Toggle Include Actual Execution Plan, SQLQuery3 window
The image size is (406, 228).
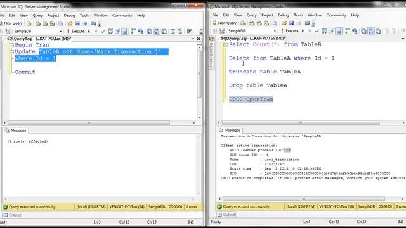[348, 31]
